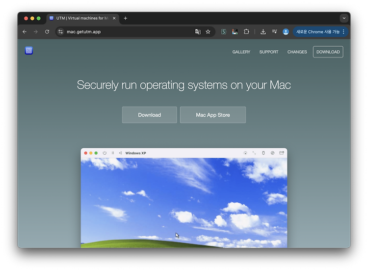Open the SUPPORT page

tap(269, 52)
